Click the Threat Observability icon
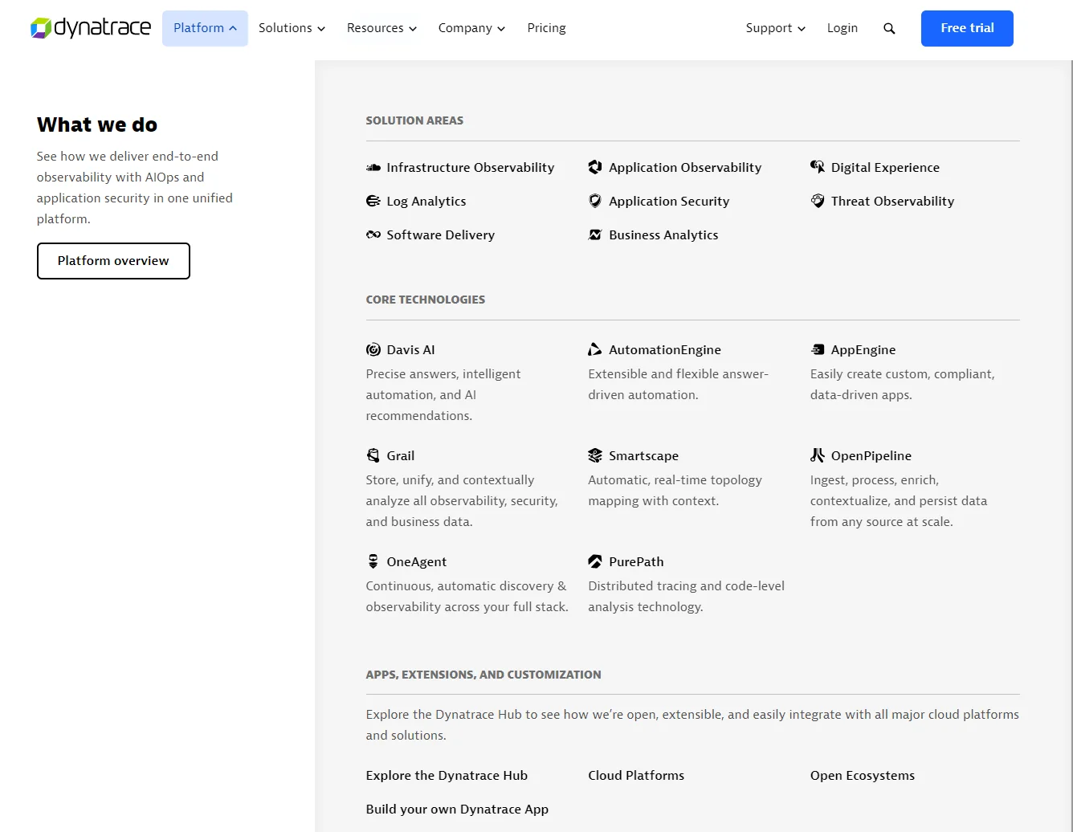 tap(818, 201)
